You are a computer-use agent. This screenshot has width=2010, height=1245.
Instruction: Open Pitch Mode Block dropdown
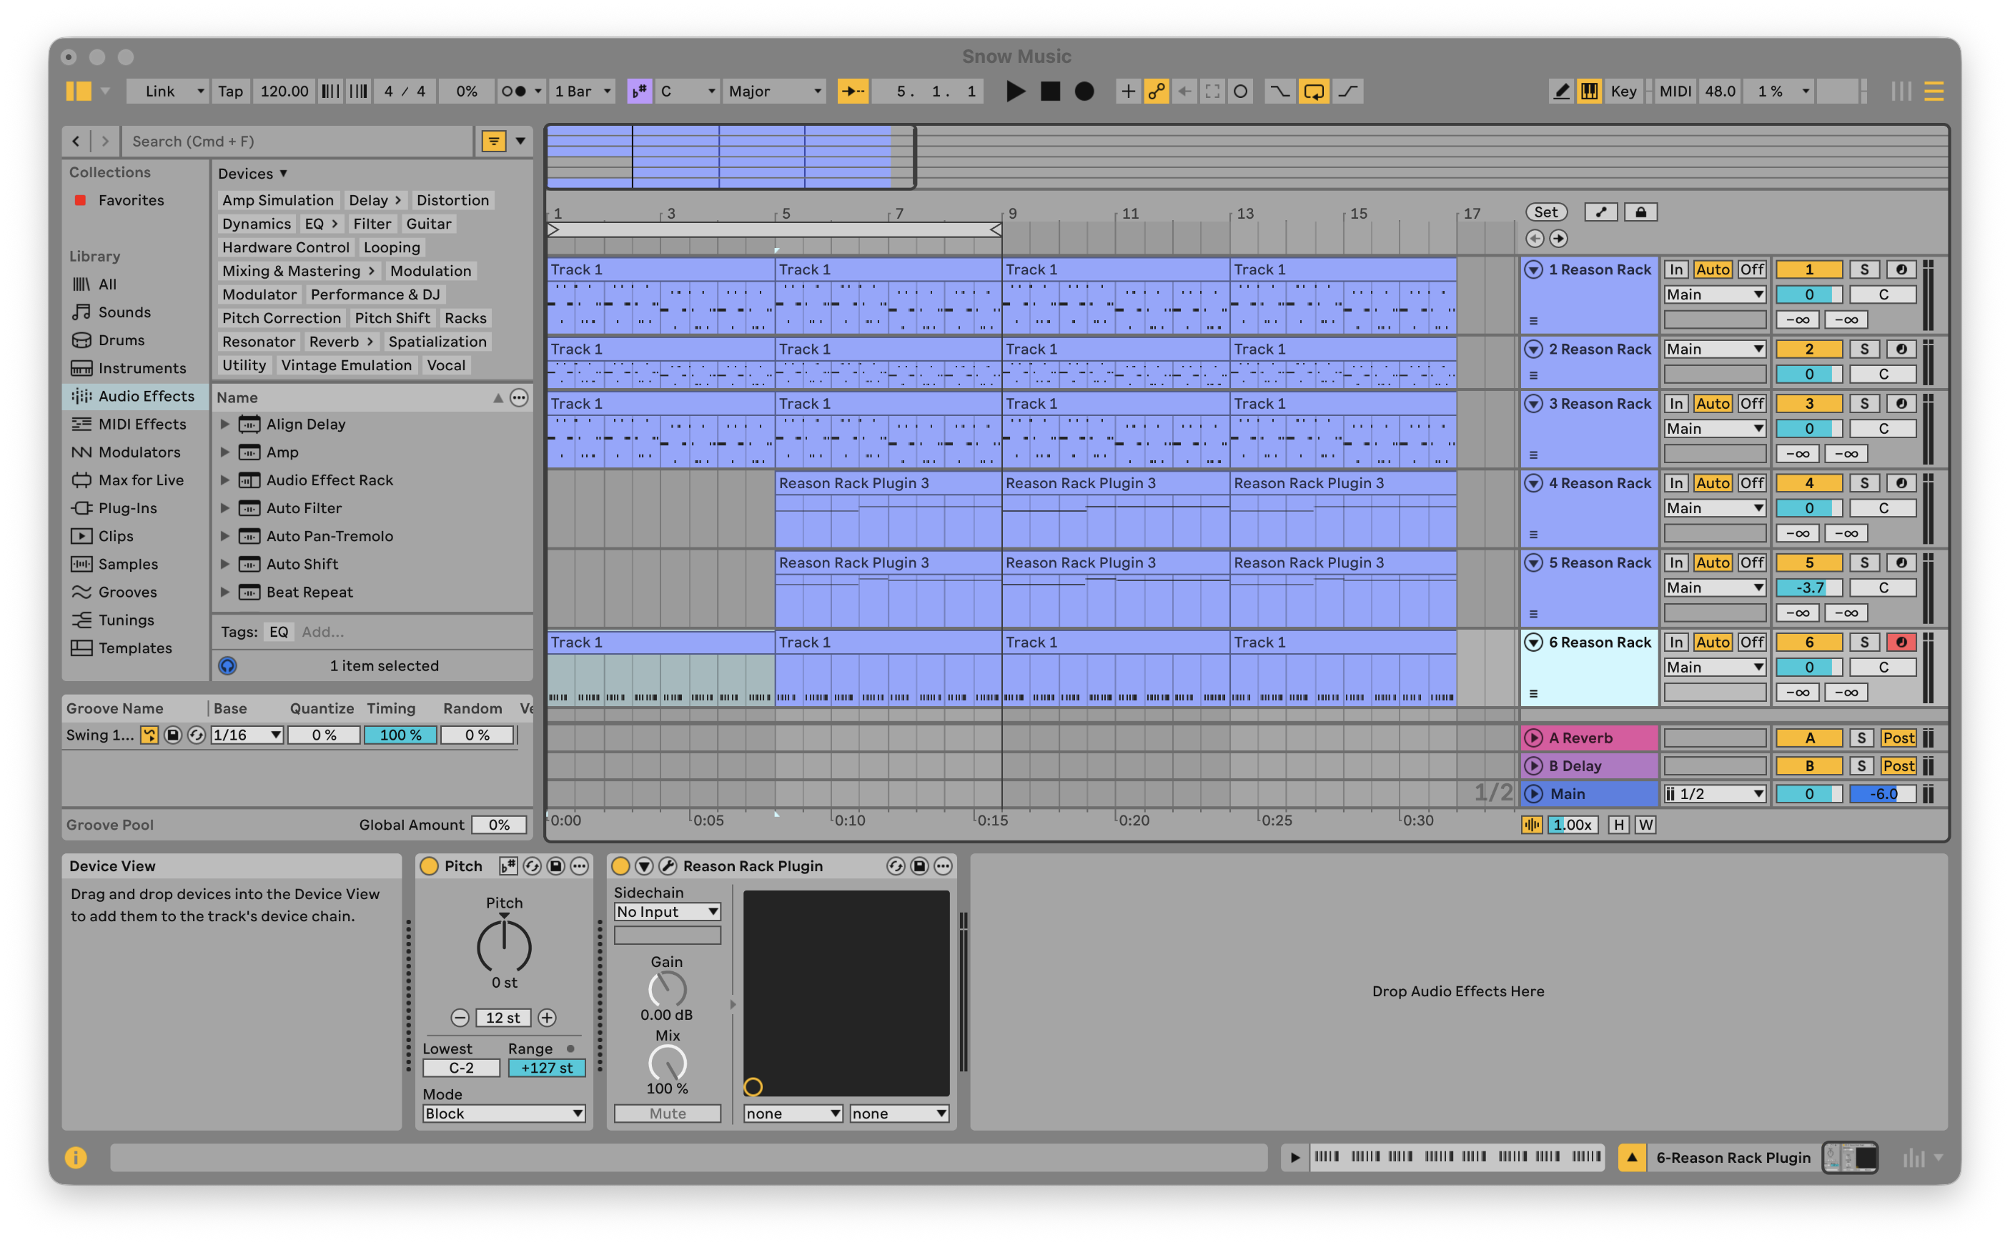(x=504, y=1113)
